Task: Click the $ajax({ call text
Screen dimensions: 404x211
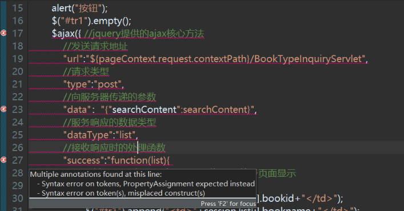Action: [x=66, y=34]
